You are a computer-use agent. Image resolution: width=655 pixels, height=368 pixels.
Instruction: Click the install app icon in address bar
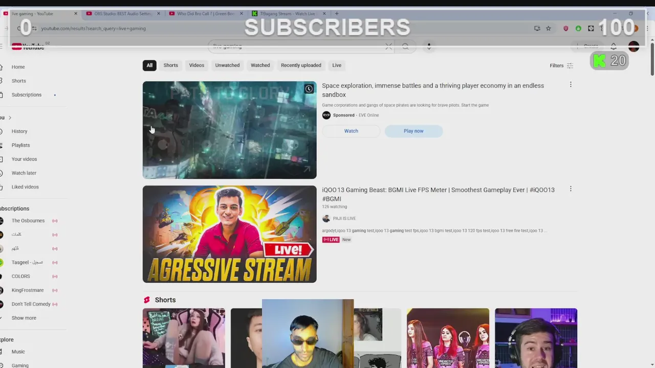(x=537, y=29)
